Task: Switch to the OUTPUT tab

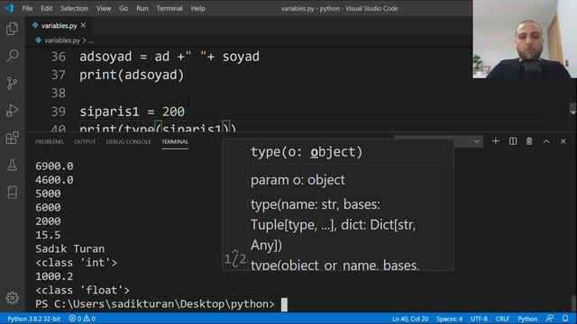Action: [85, 142]
